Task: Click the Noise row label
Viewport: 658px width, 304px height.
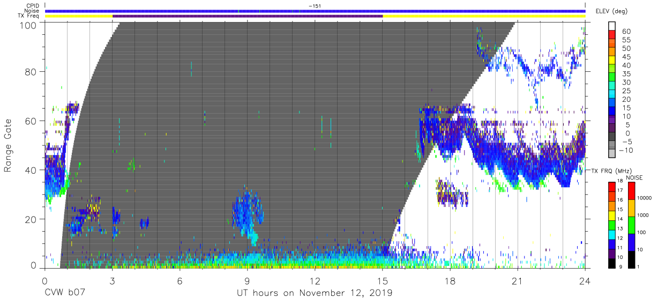Action: coord(32,11)
